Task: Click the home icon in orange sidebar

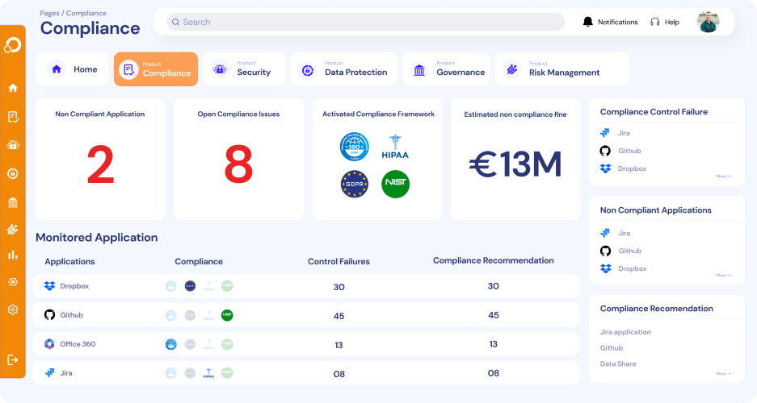Action: [x=13, y=88]
